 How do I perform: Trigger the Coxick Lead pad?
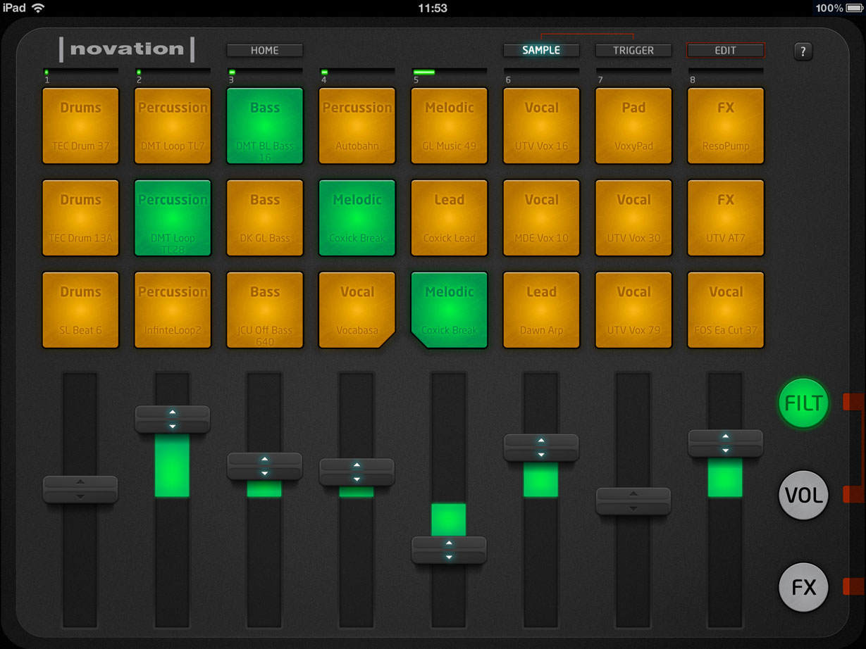[449, 218]
